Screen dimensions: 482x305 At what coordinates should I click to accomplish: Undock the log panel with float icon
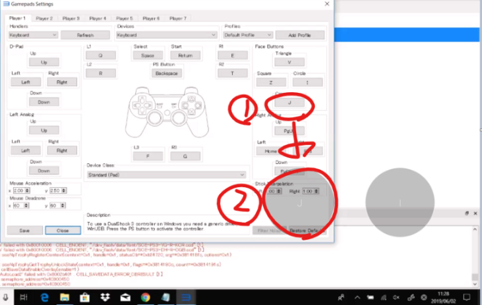tap(467, 213)
